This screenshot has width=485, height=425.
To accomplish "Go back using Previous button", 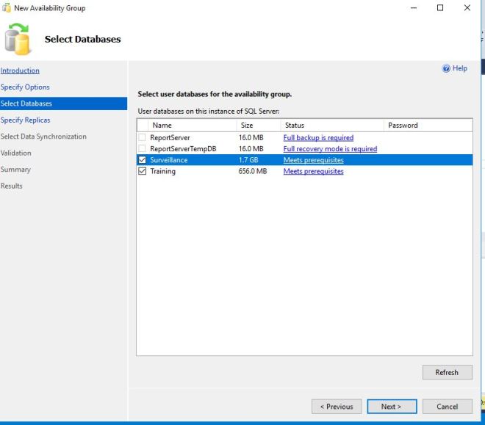I will [x=337, y=407].
